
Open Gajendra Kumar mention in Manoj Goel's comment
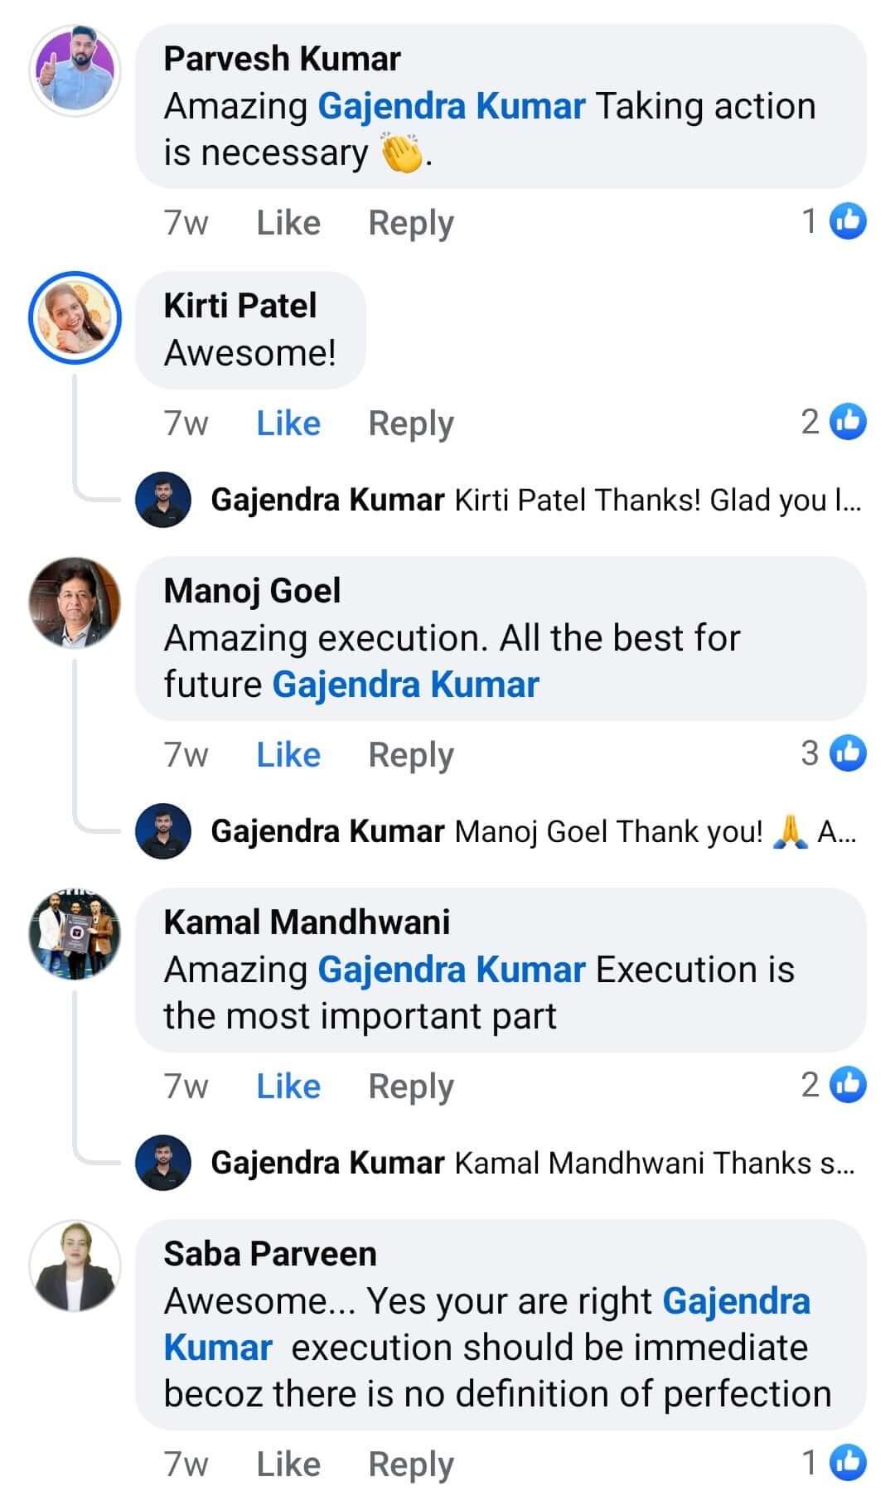click(x=405, y=684)
